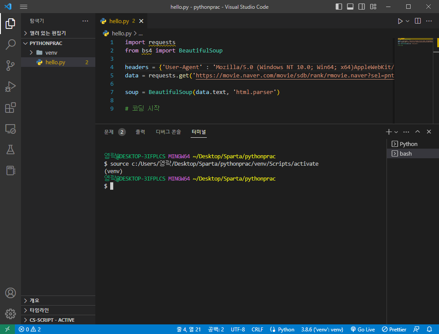Expand the Timeline section (타임라인)
The height and width of the screenshot is (334, 439).
pos(58,310)
